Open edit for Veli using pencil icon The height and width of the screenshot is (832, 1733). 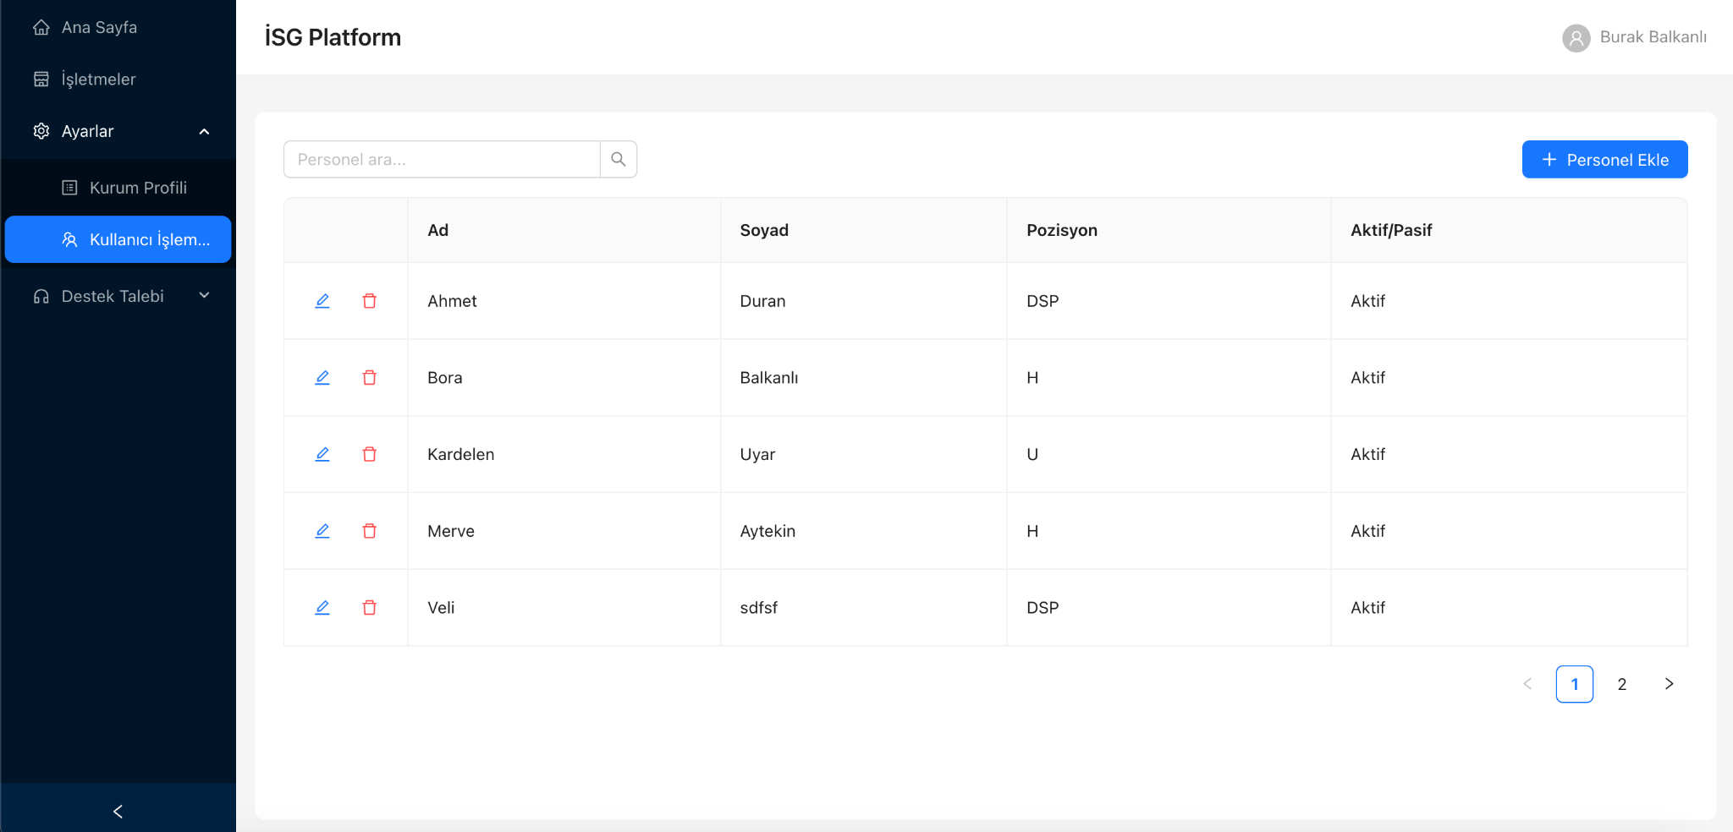[x=322, y=608]
